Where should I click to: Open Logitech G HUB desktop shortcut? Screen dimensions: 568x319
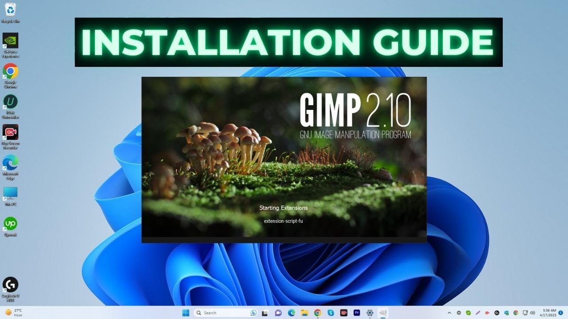tap(10, 290)
